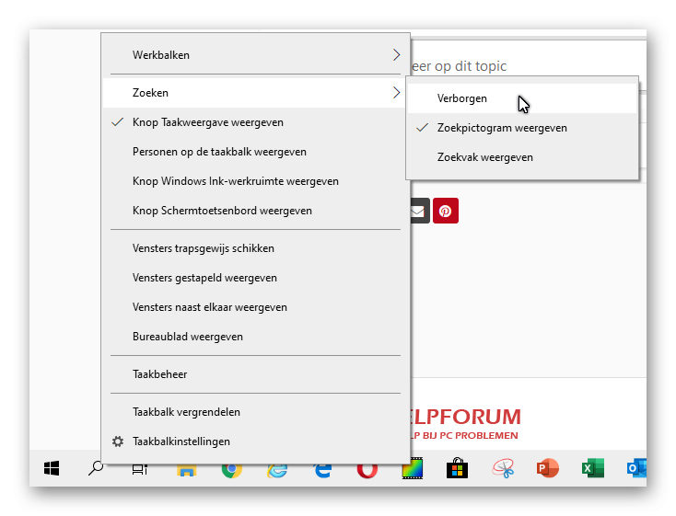Enable Knop Windows Ink-werkruimte weergeven
Image resolution: width=676 pixels, height=516 pixels.
pyautogui.click(x=256, y=181)
